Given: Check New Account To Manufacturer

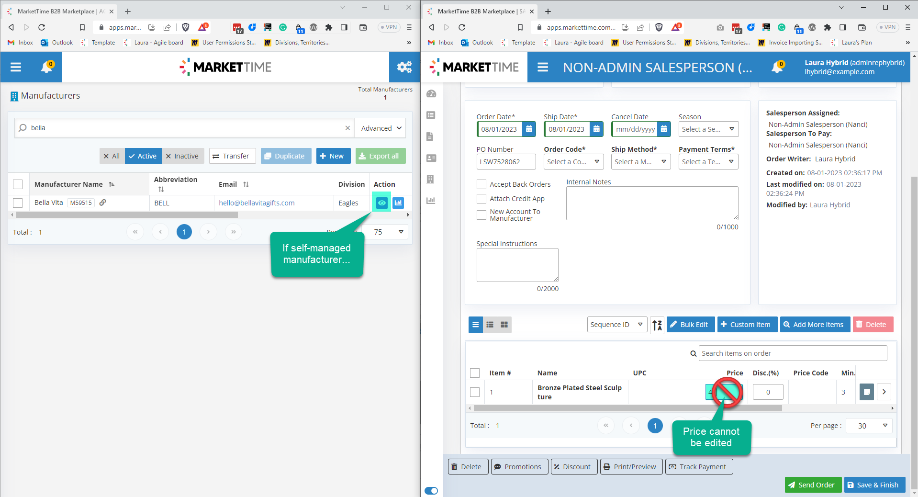Looking at the screenshot, I should click(481, 215).
